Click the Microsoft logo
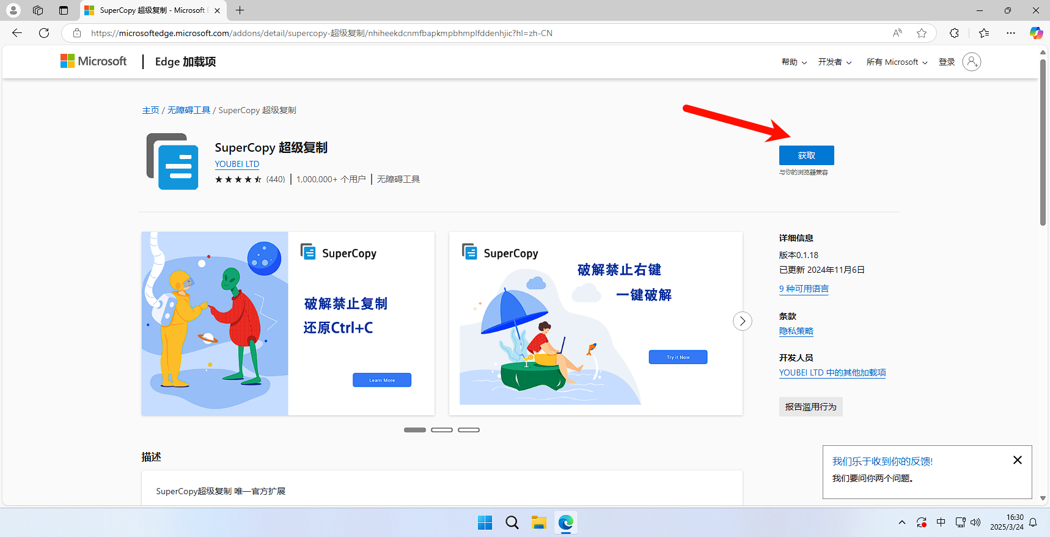This screenshot has height=537, width=1050. click(x=94, y=61)
